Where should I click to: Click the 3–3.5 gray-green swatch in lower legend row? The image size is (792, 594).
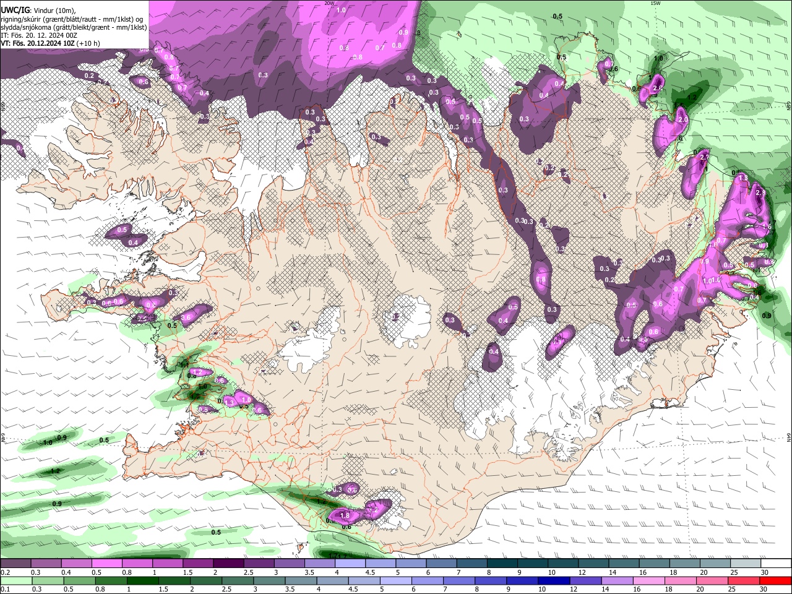(x=270, y=581)
